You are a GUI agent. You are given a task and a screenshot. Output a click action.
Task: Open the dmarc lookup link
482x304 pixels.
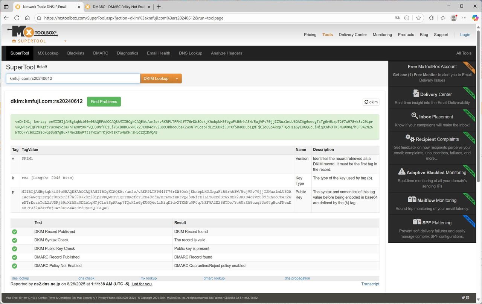pyautogui.click(x=214, y=278)
